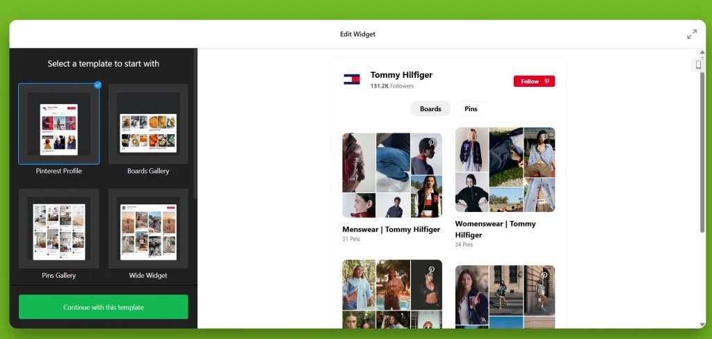Open the Womenswear board image collage
Image resolution: width=712 pixels, height=339 pixels.
[505, 169]
